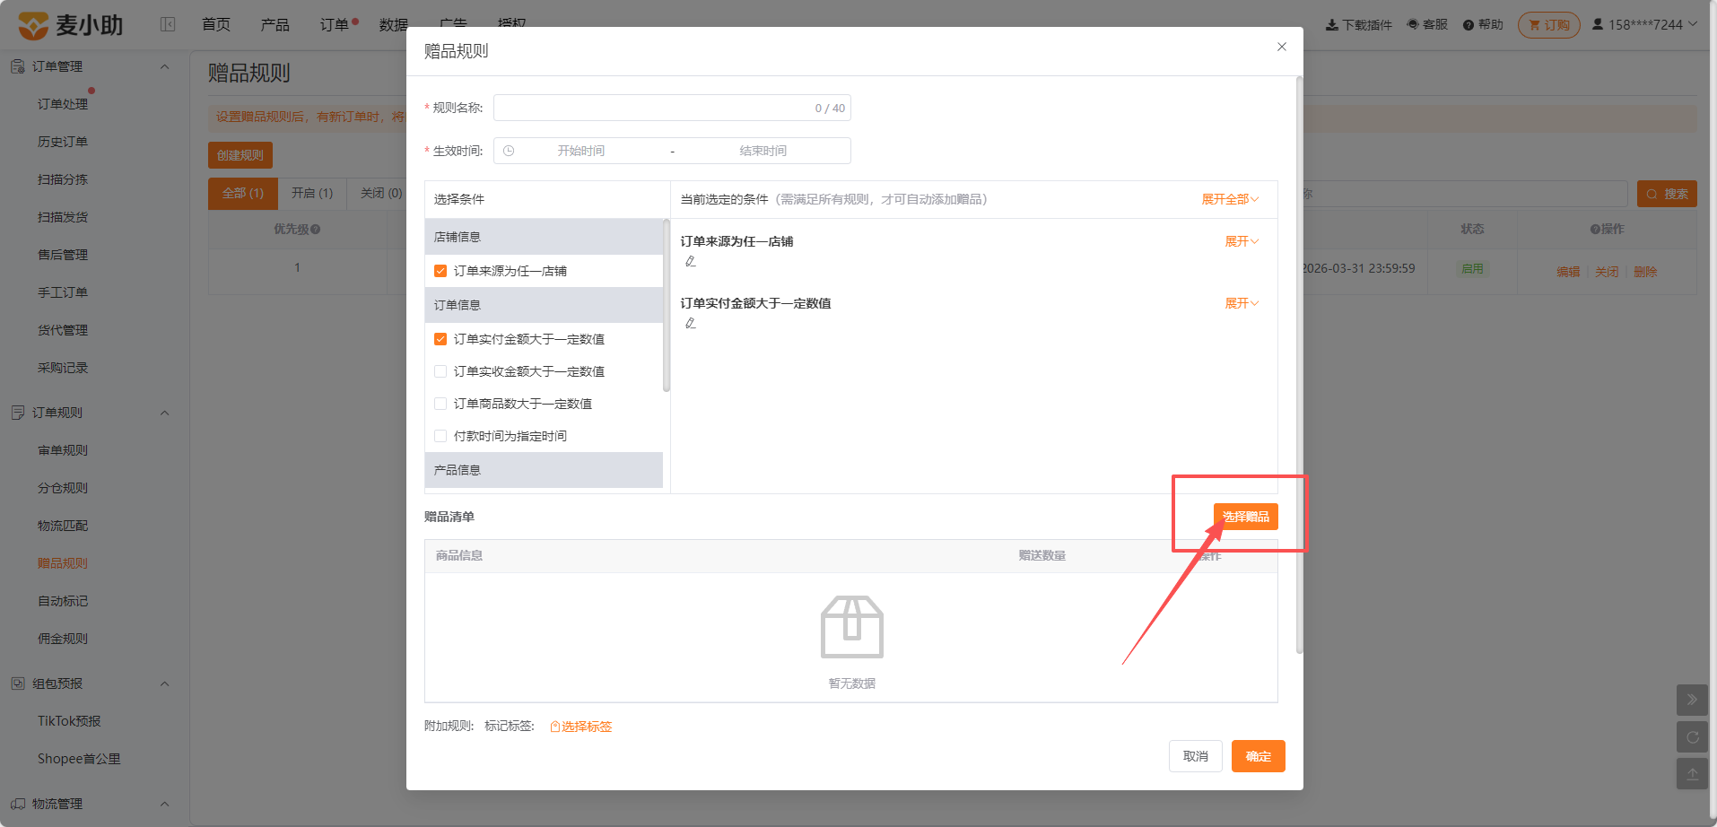1717x827 pixels.
Task: Collapse the 物流管理 sidebar group
Action: [165, 804]
